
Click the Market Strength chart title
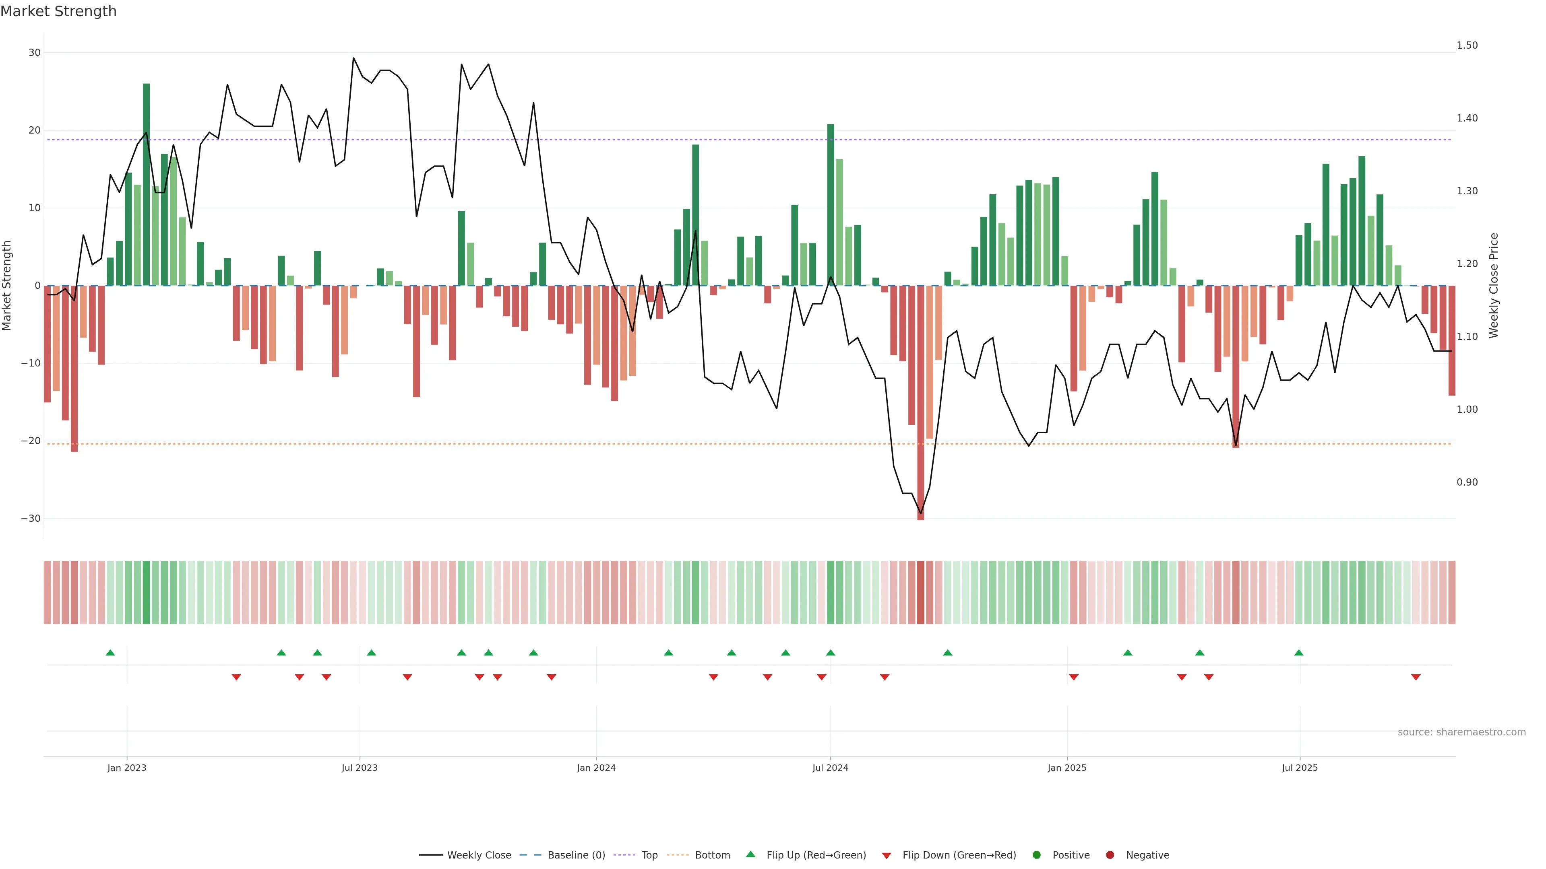[x=58, y=11]
